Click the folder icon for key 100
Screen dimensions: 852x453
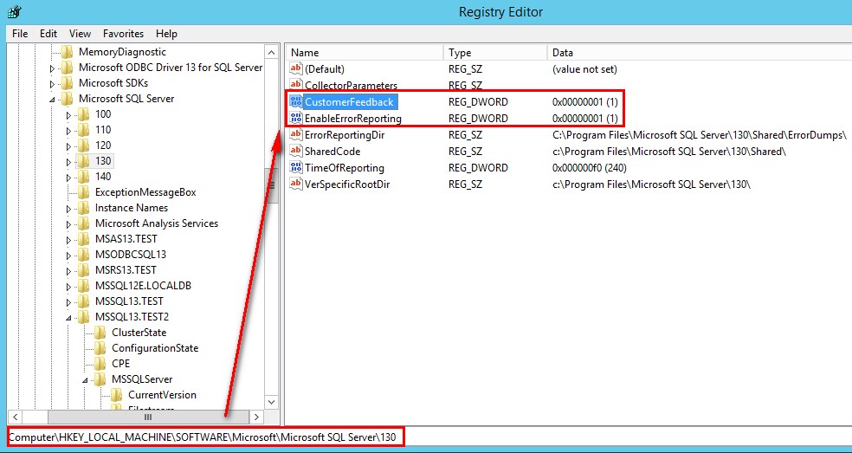click(x=83, y=114)
